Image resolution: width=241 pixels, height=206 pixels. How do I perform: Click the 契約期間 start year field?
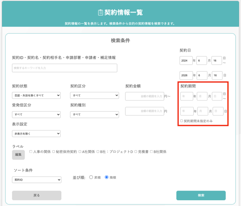click(187, 96)
